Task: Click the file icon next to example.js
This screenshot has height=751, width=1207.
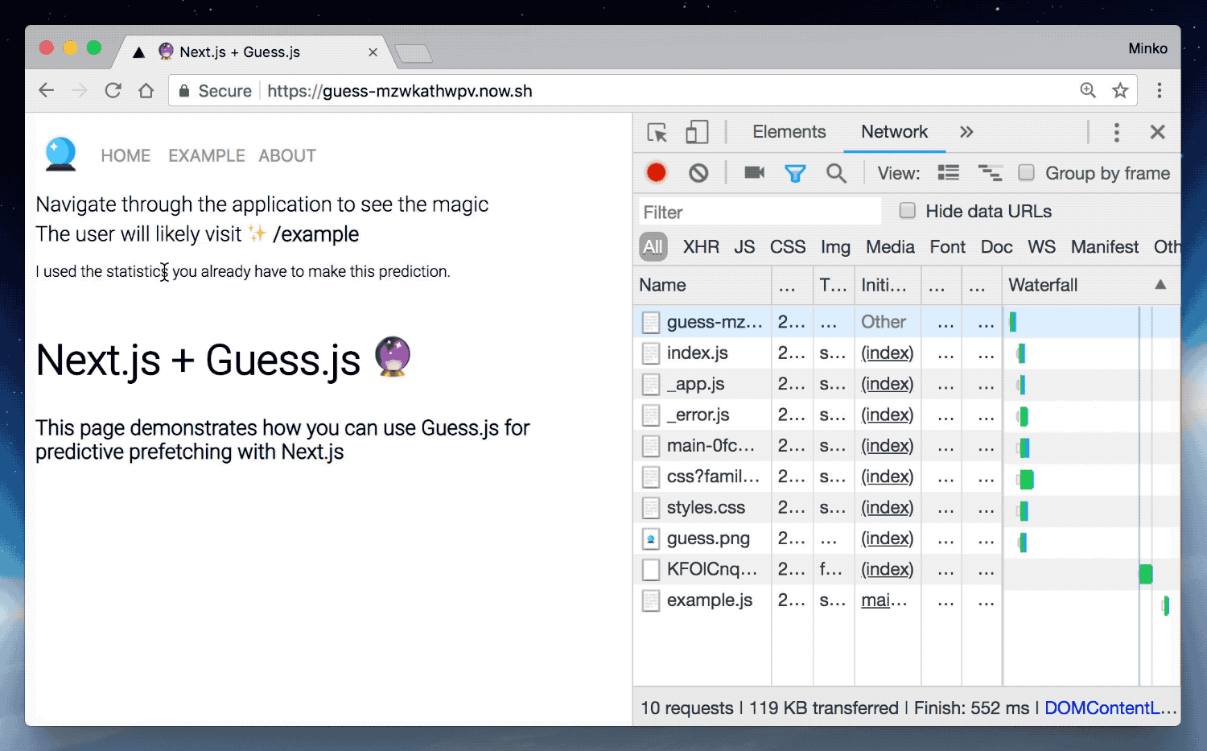Action: [651, 600]
